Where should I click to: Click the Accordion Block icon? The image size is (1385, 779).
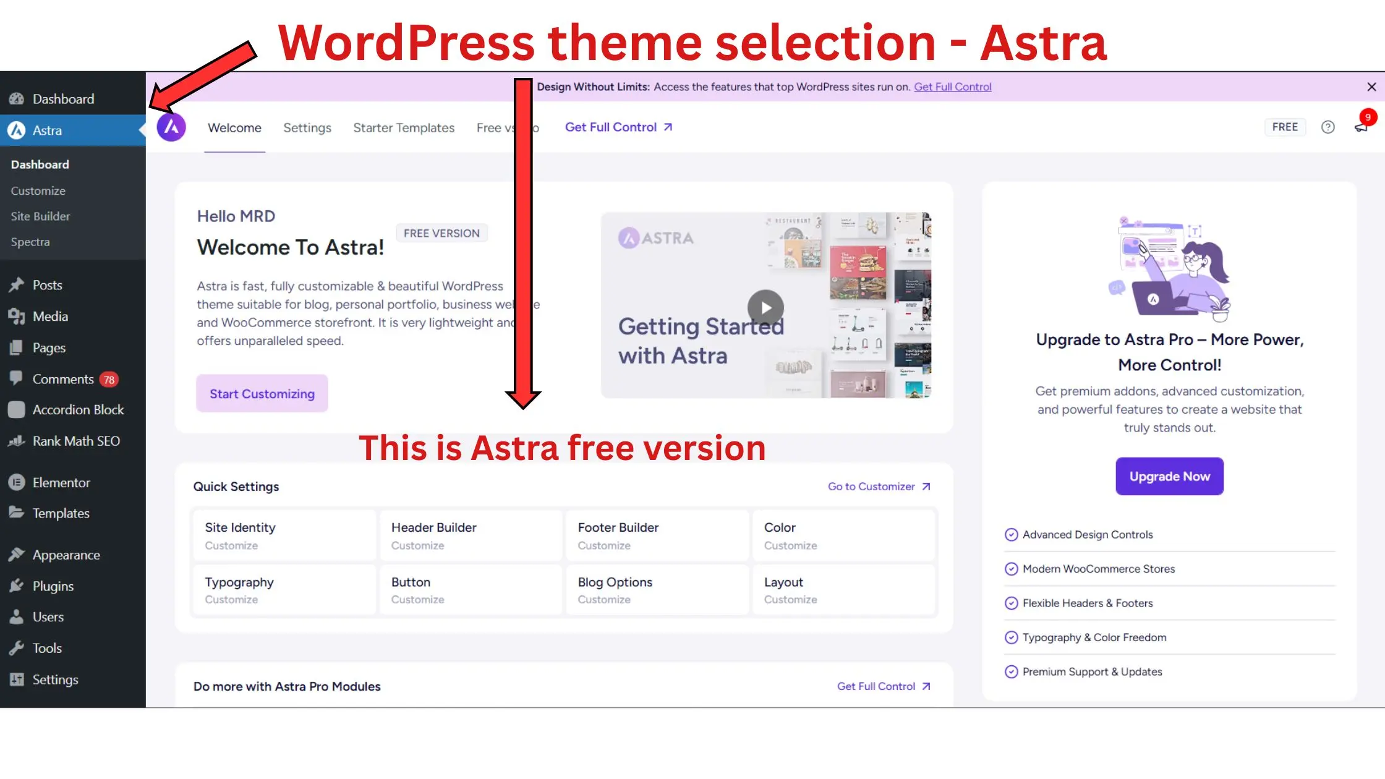[17, 410]
